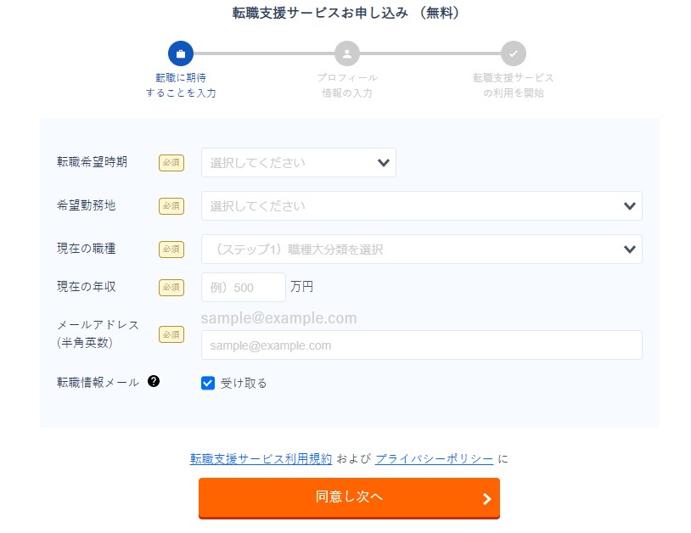The image size is (691, 533).
Task: Open the 希望勤務地 dropdown
Action: (421, 205)
